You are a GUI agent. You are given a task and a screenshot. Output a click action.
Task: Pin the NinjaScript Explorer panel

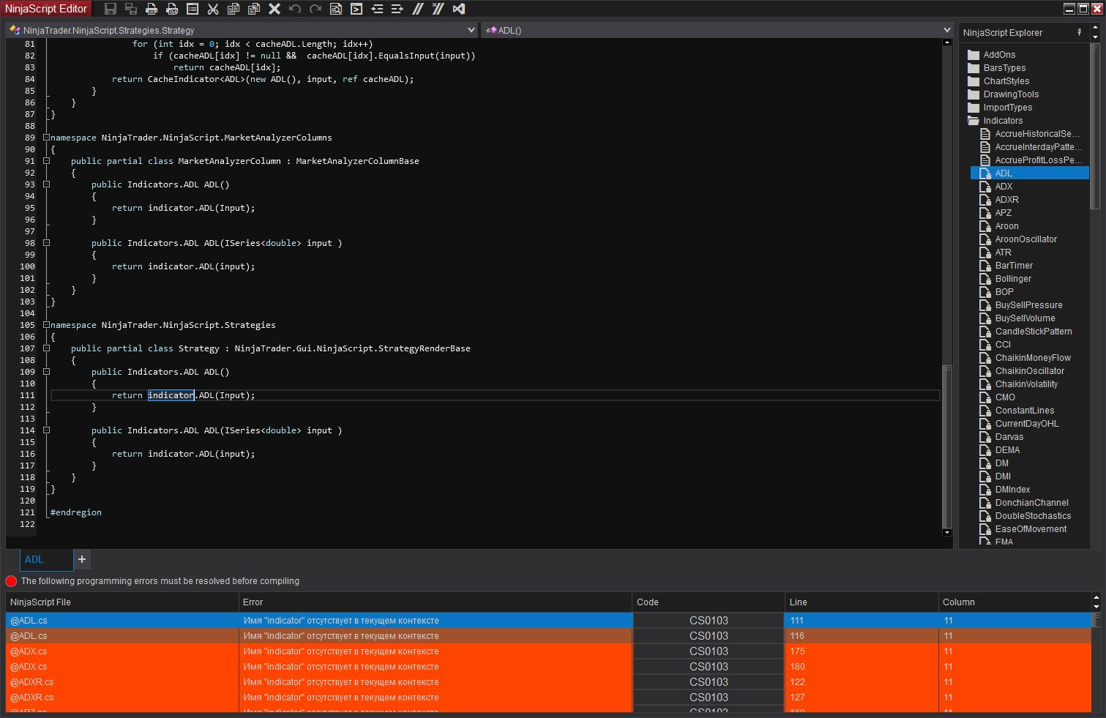pos(1079,32)
